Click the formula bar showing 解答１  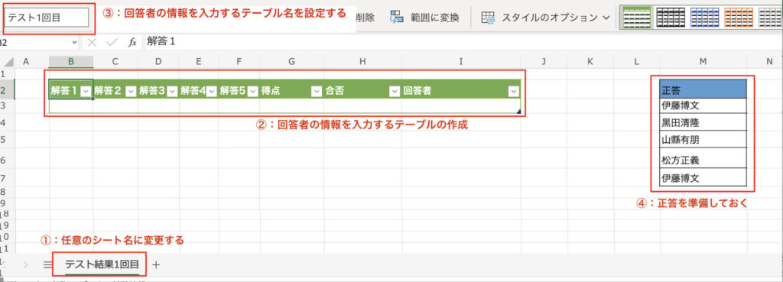[463, 43]
